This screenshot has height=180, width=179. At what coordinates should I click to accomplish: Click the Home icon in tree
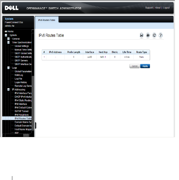click(6, 32)
